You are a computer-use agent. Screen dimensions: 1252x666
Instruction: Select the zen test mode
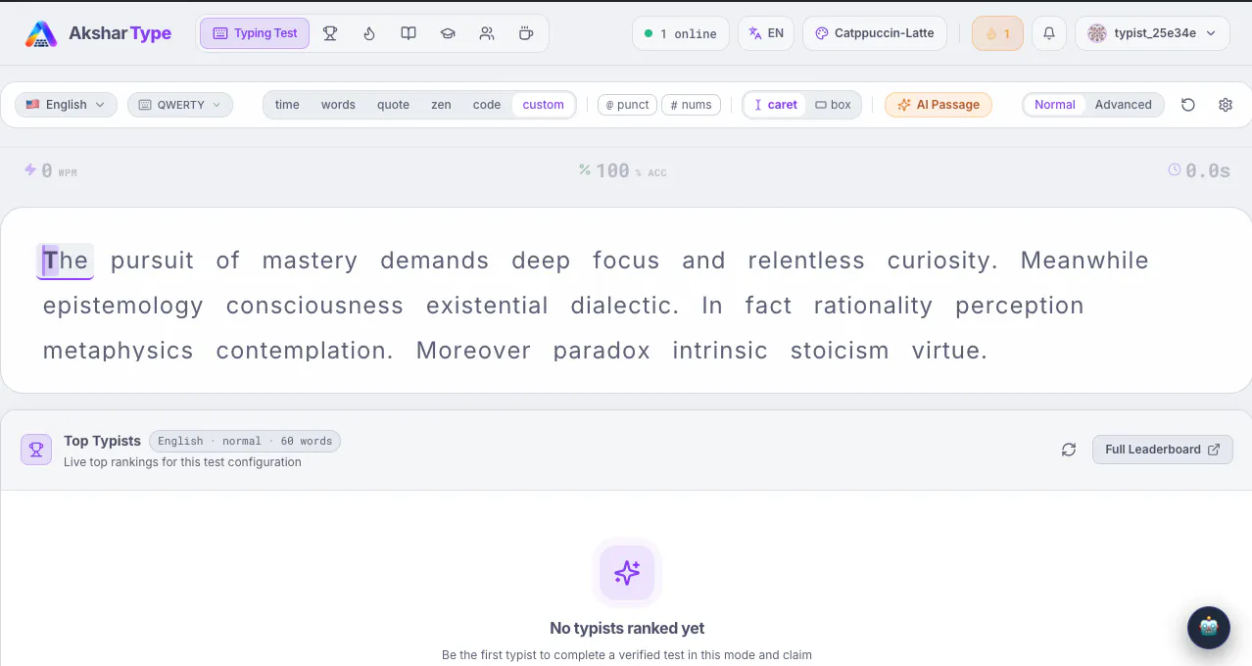[x=441, y=105]
